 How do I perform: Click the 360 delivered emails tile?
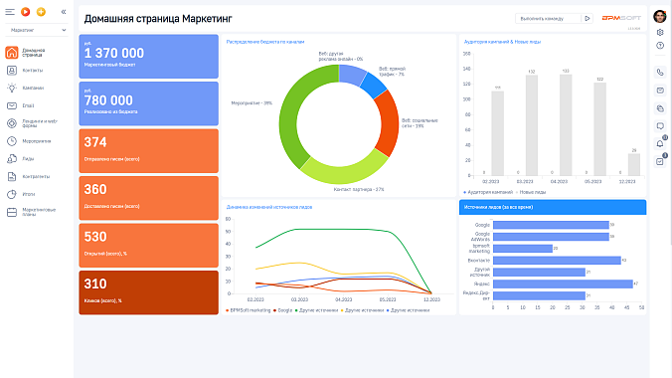click(x=149, y=198)
